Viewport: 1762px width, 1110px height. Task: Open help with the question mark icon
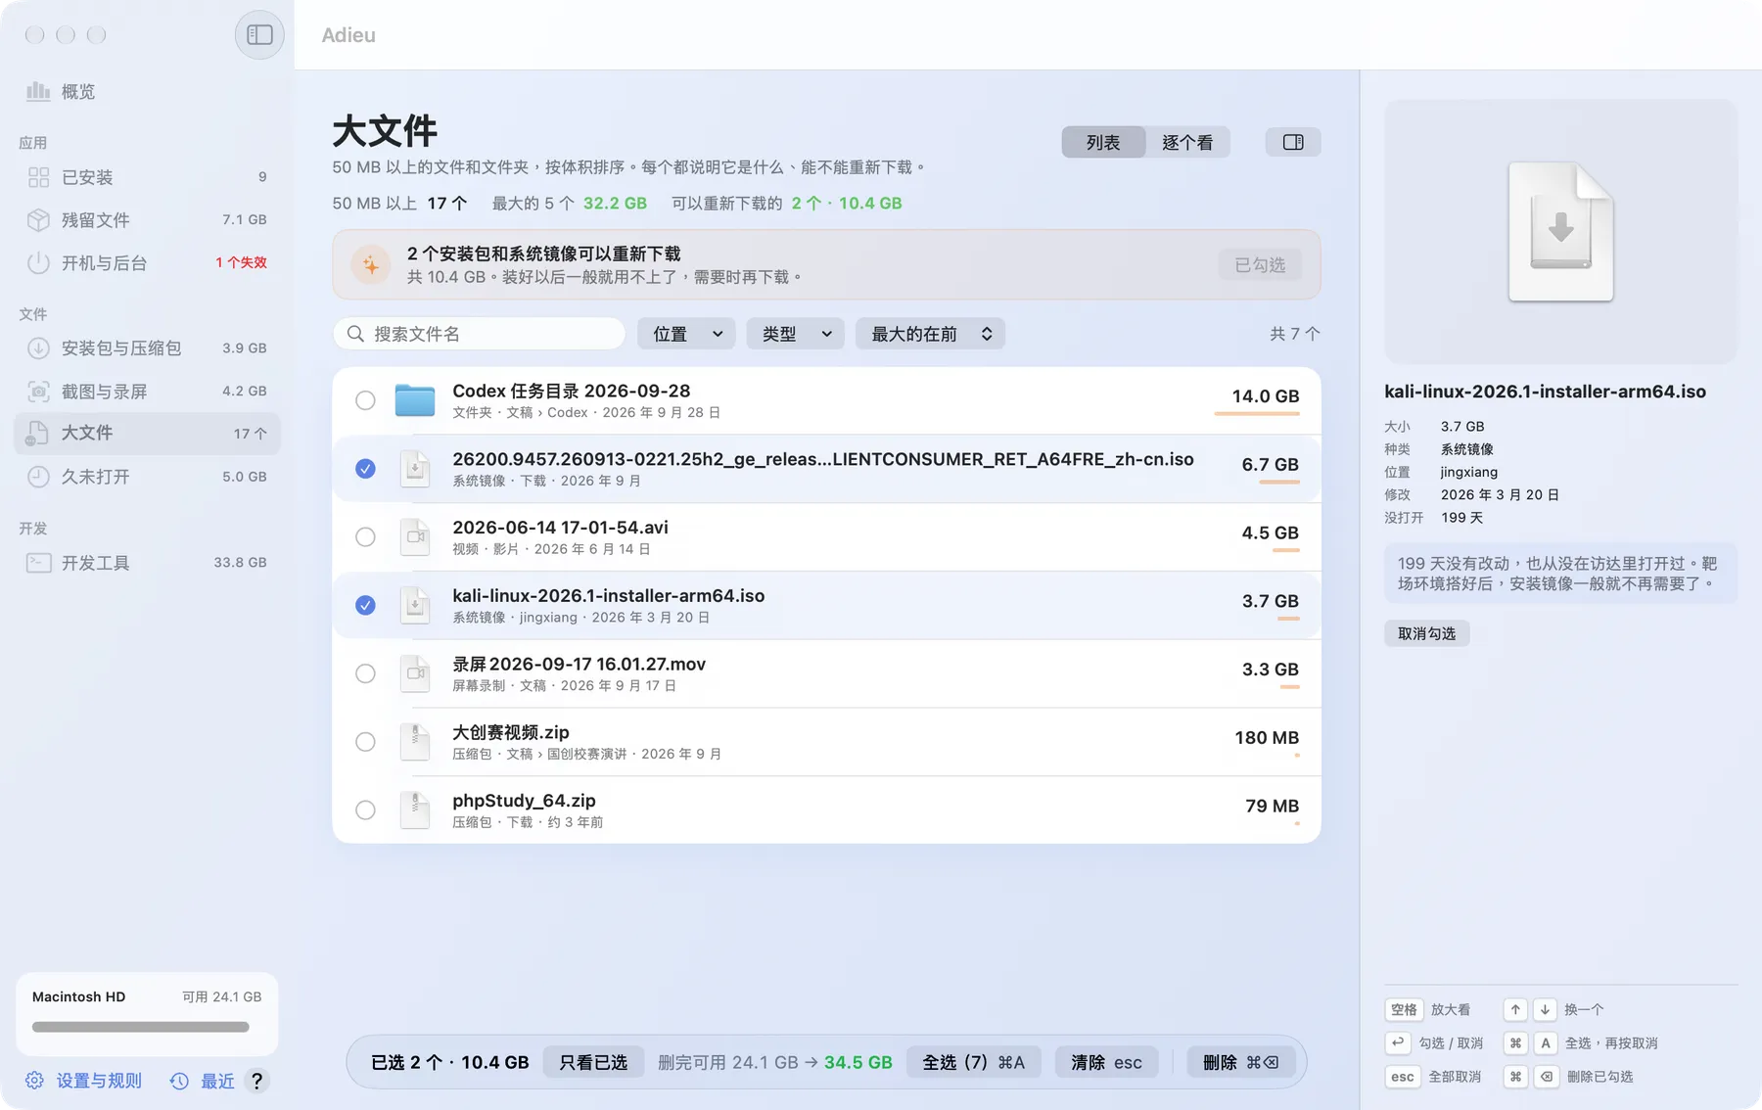(x=256, y=1081)
